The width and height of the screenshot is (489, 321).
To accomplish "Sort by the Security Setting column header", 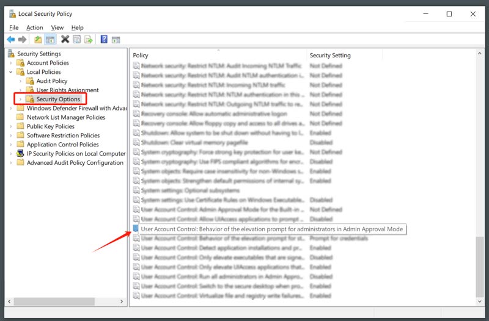I will coord(344,55).
